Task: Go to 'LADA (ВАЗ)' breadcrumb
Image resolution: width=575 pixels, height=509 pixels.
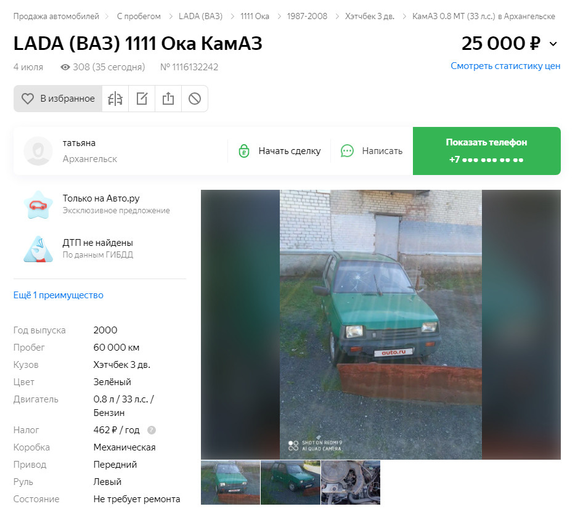Action: (x=200, y=17)
